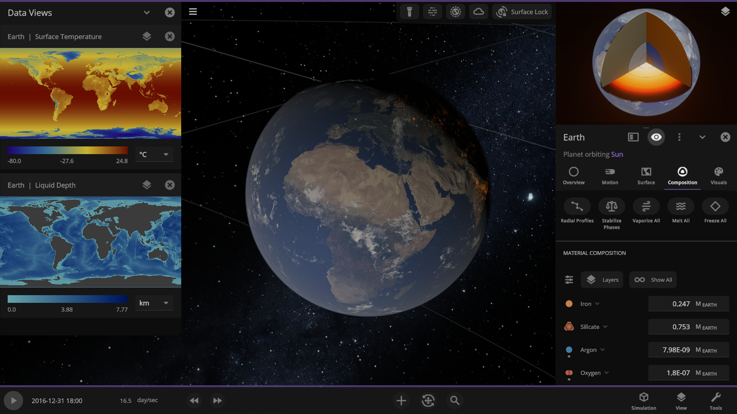Select the Motion tab for Earth

(x=610, y=176)
